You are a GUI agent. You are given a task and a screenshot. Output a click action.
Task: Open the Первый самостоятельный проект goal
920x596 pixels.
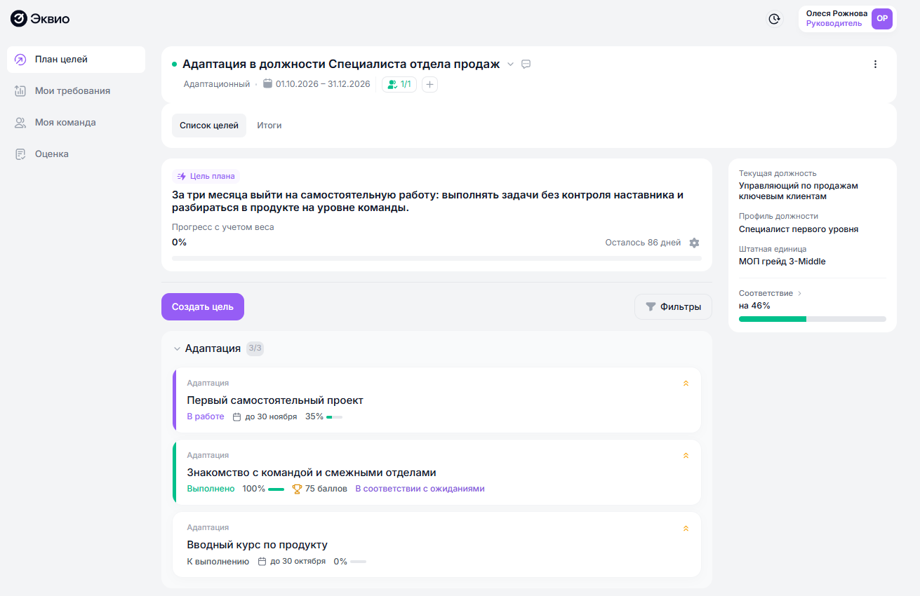click(x=436, y=400)
